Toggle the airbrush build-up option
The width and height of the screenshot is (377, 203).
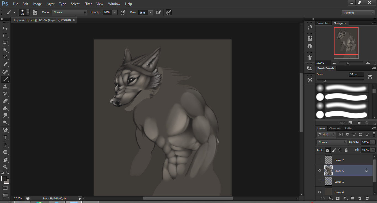tap(158, 12)
